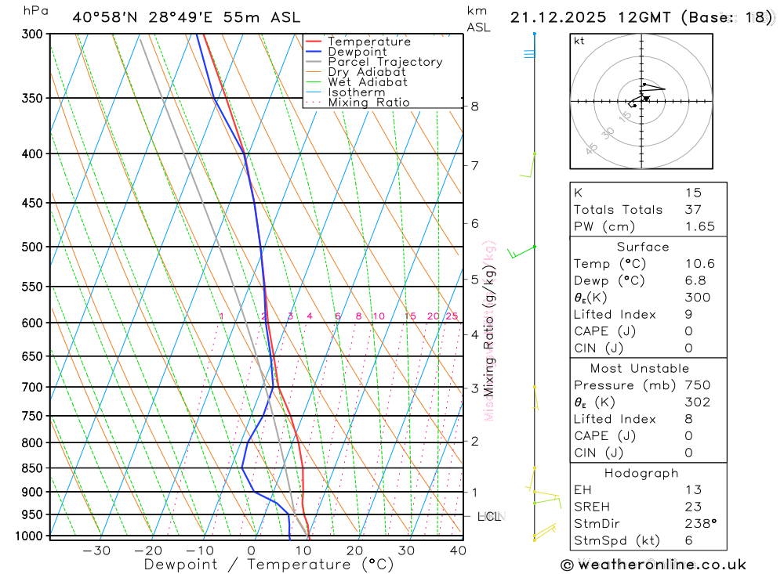This screenshot has width=784, height=574.
Task: Click the 'Dry Adiabat' legend label
Action: (367, 72)
